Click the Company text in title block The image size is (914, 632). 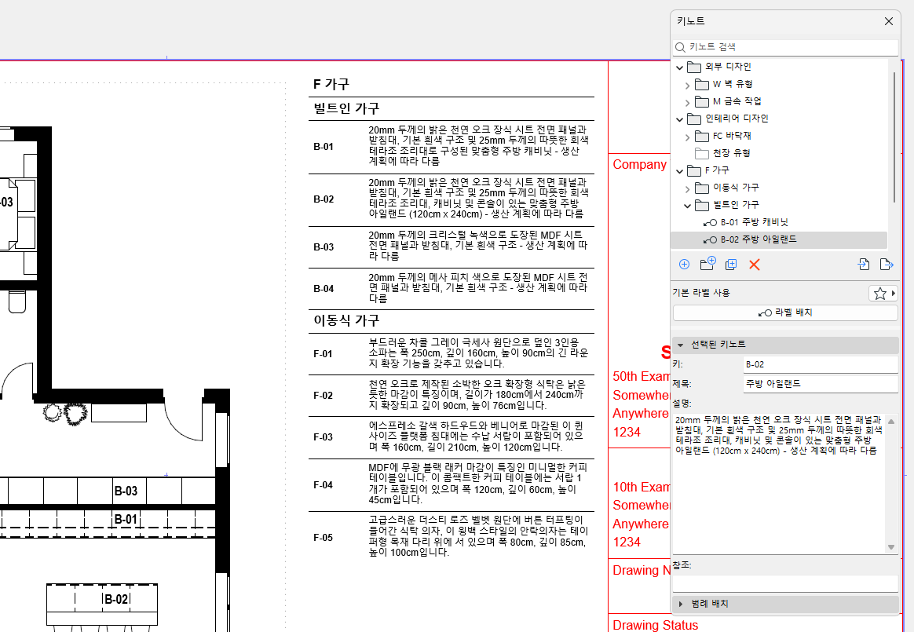639,165
